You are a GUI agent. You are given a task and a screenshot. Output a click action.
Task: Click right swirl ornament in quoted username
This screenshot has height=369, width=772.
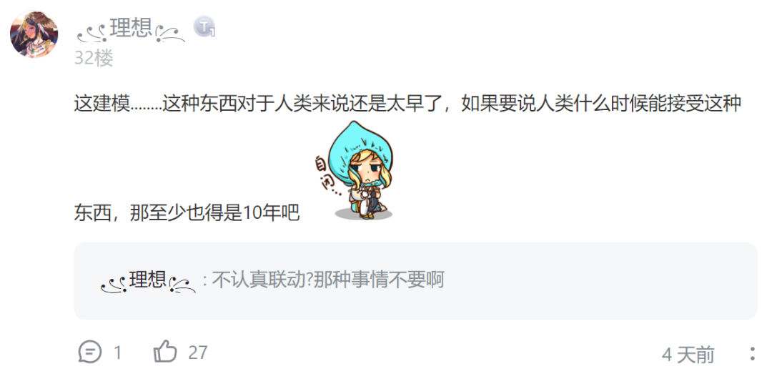pyautogui.click(x=182, y=285)
